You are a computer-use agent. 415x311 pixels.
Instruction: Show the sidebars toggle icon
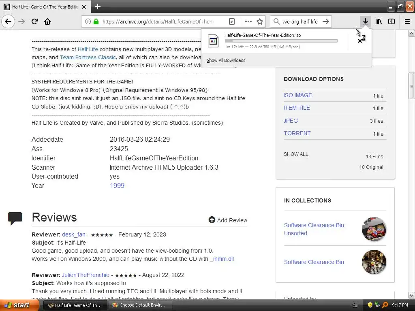click(391, 21)
